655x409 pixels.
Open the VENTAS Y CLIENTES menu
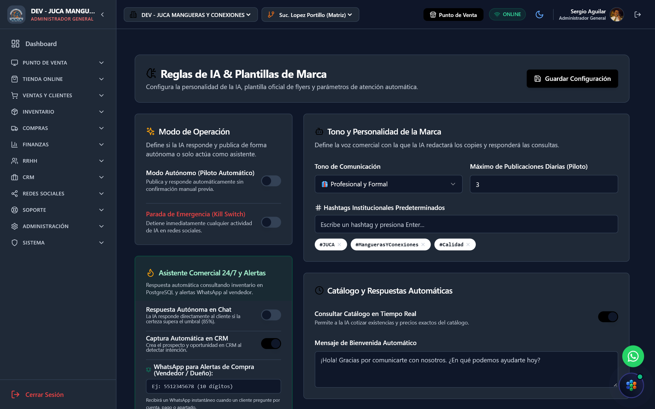click(x=58, y=95)
